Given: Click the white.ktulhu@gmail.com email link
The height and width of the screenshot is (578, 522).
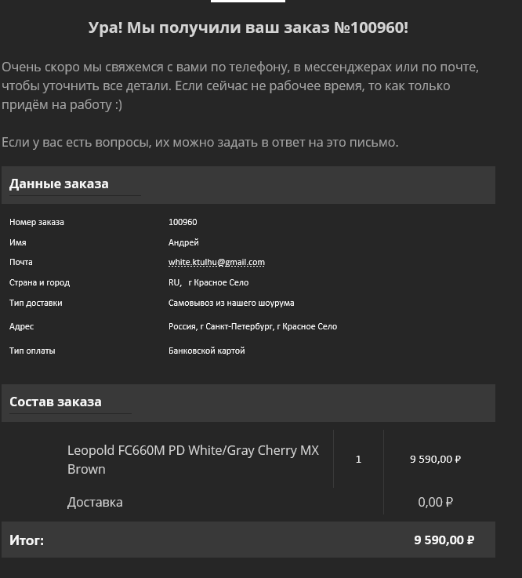Looking at the screenshot, I should point(216,263).
